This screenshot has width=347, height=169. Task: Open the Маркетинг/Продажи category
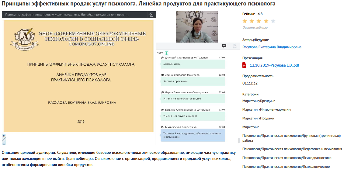(258, 118)
